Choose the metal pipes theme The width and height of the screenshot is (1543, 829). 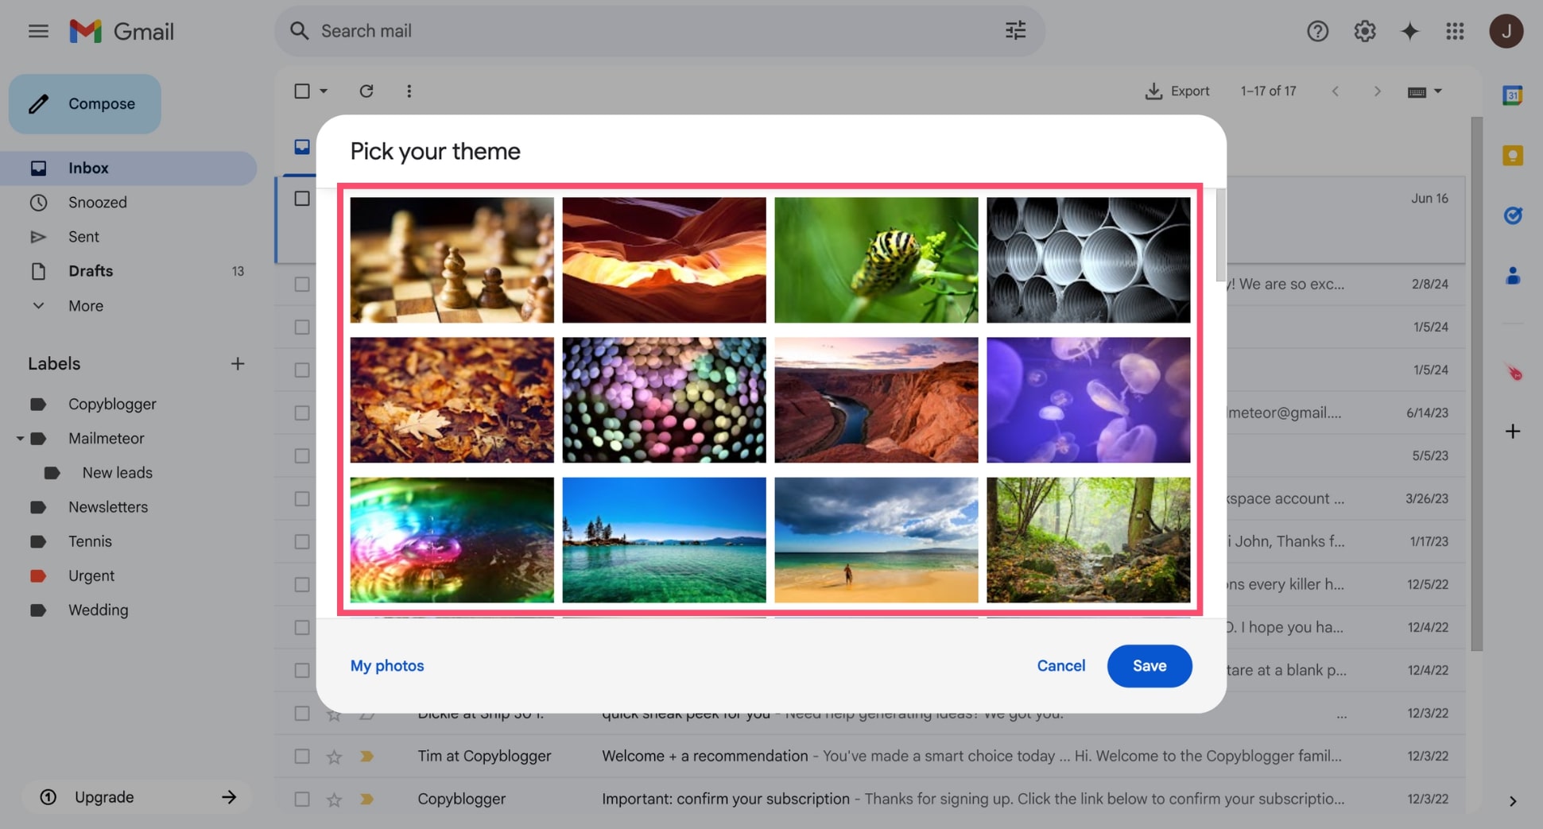(1088, 260)
